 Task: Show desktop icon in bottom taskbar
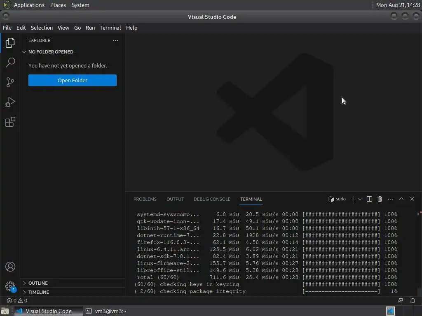(5, 311)
